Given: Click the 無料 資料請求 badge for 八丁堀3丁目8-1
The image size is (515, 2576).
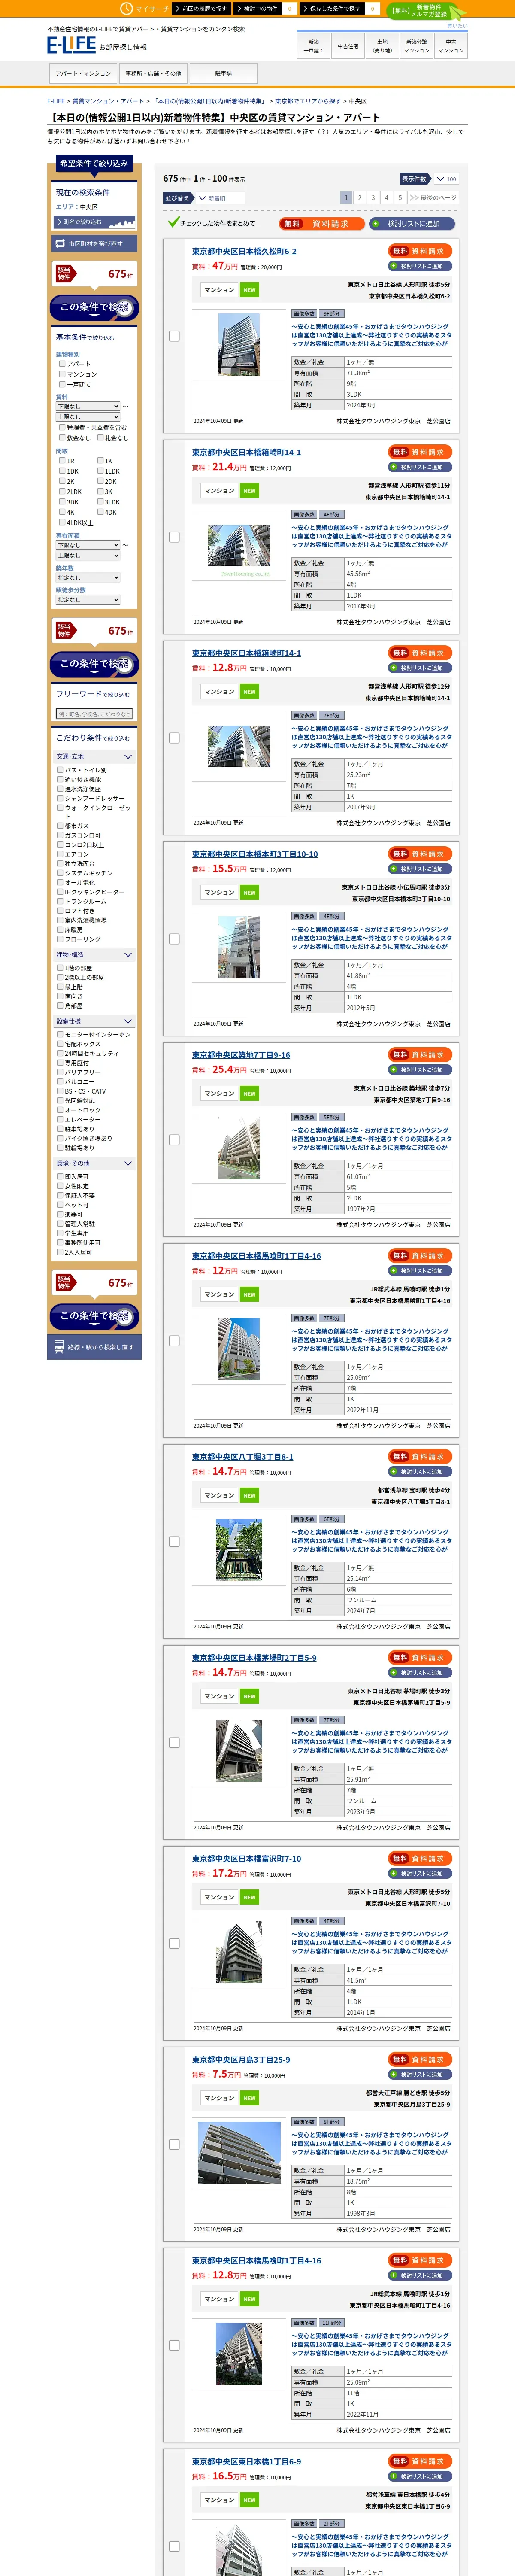Looking at the screenshot, I should point(421,1457).
